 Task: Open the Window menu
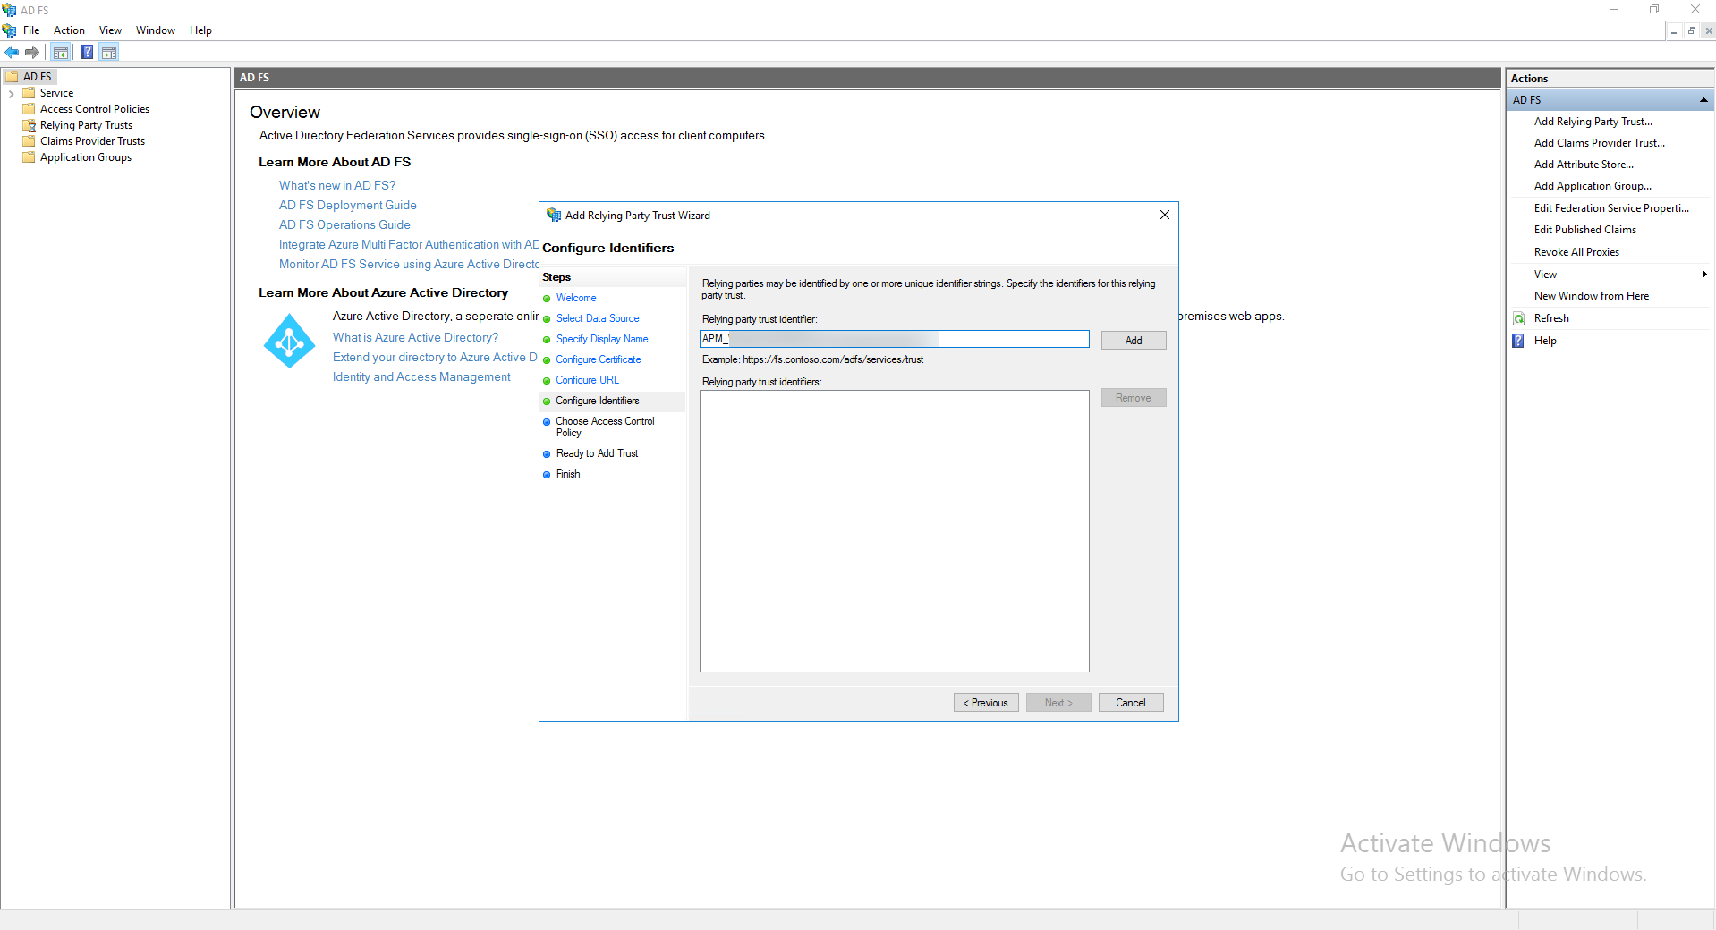point(155,30)
